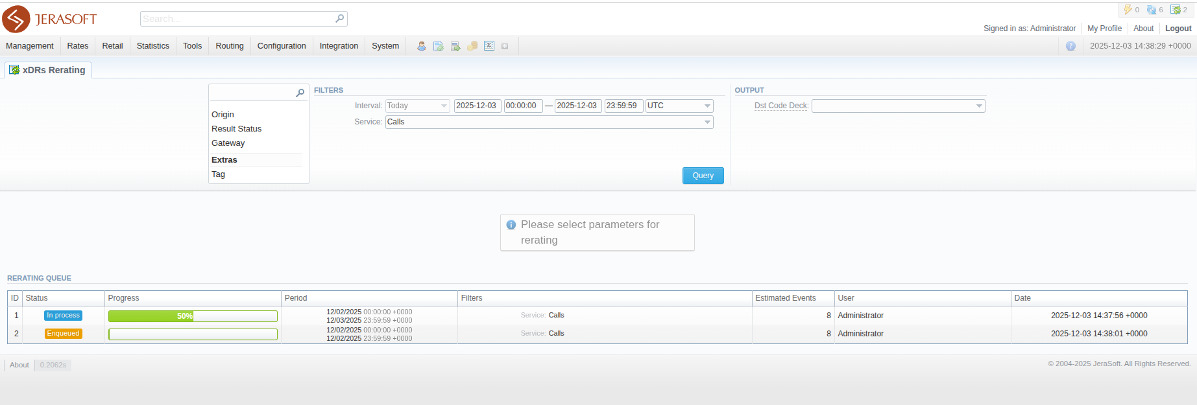This screenshot has height=405, width=1197.
Task: Open the coins stack shortcut icon
Action: coord(472,46)
